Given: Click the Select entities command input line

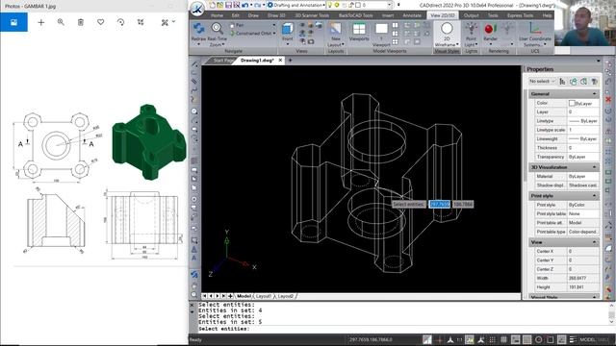Looking at the screenshot, I should pyautogui.click(x=402, y=329).
